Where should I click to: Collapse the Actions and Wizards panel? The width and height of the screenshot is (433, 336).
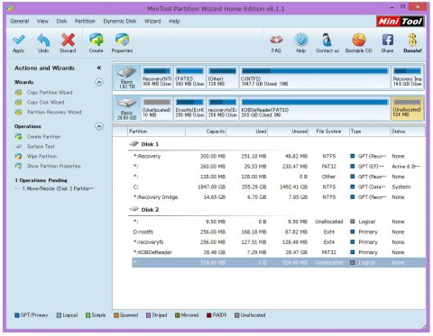pyautogui.click(x=99, y=68)
